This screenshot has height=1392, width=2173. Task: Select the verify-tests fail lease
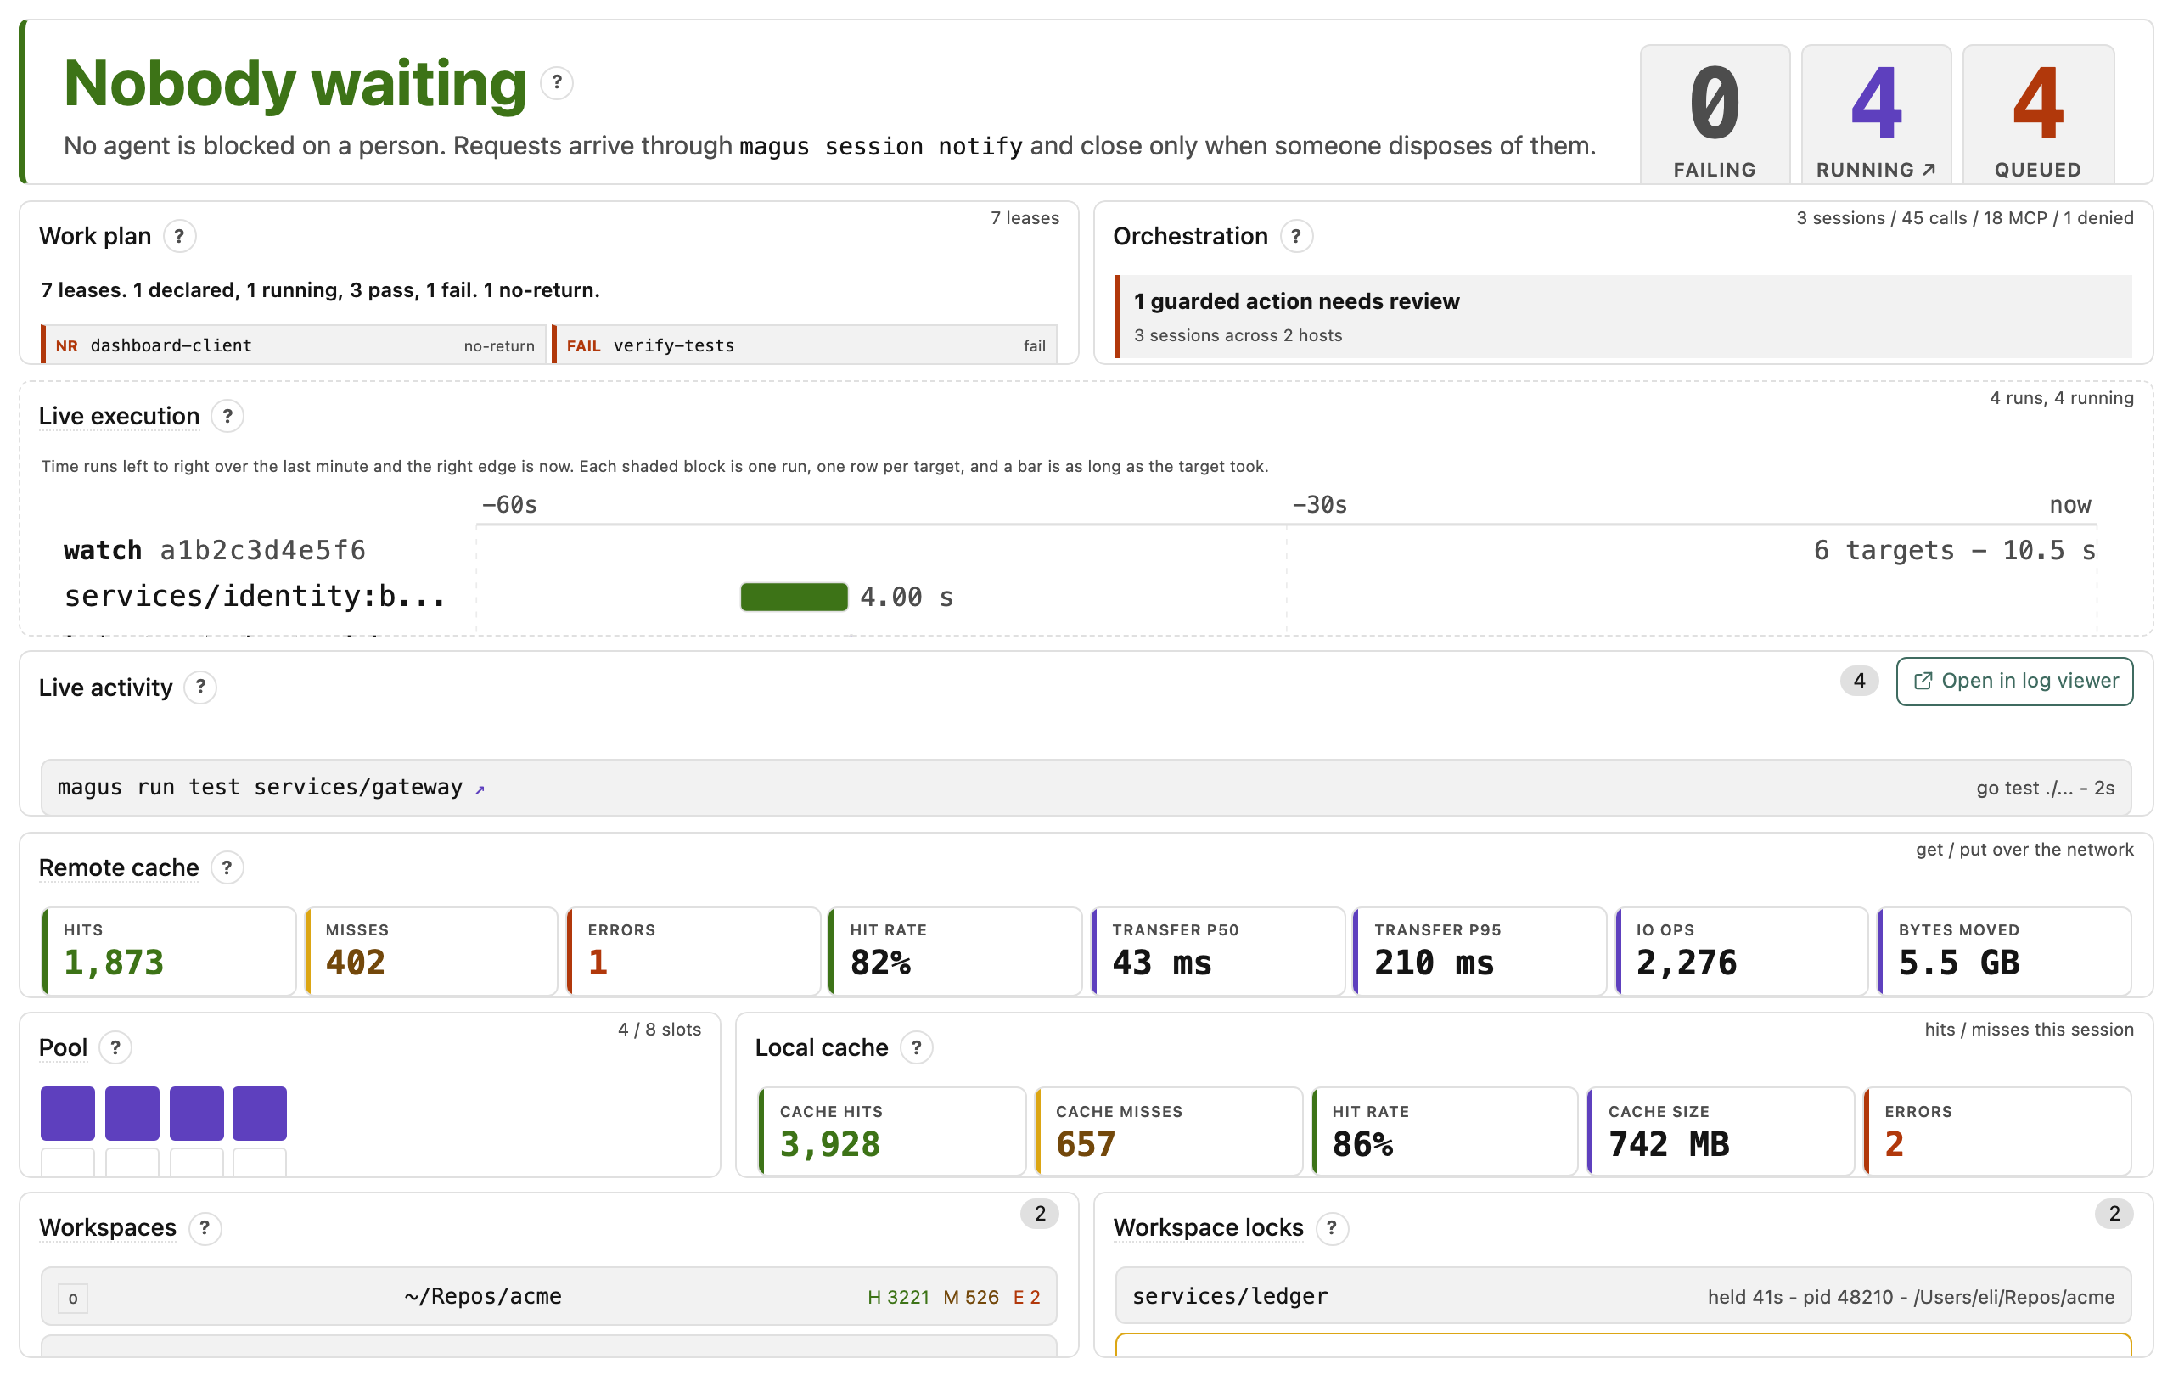click(805, 345)
